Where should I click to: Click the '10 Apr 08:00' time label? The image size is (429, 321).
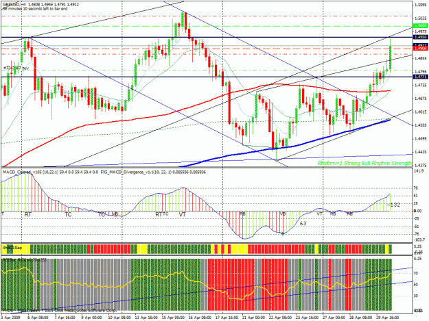[119, 318]
